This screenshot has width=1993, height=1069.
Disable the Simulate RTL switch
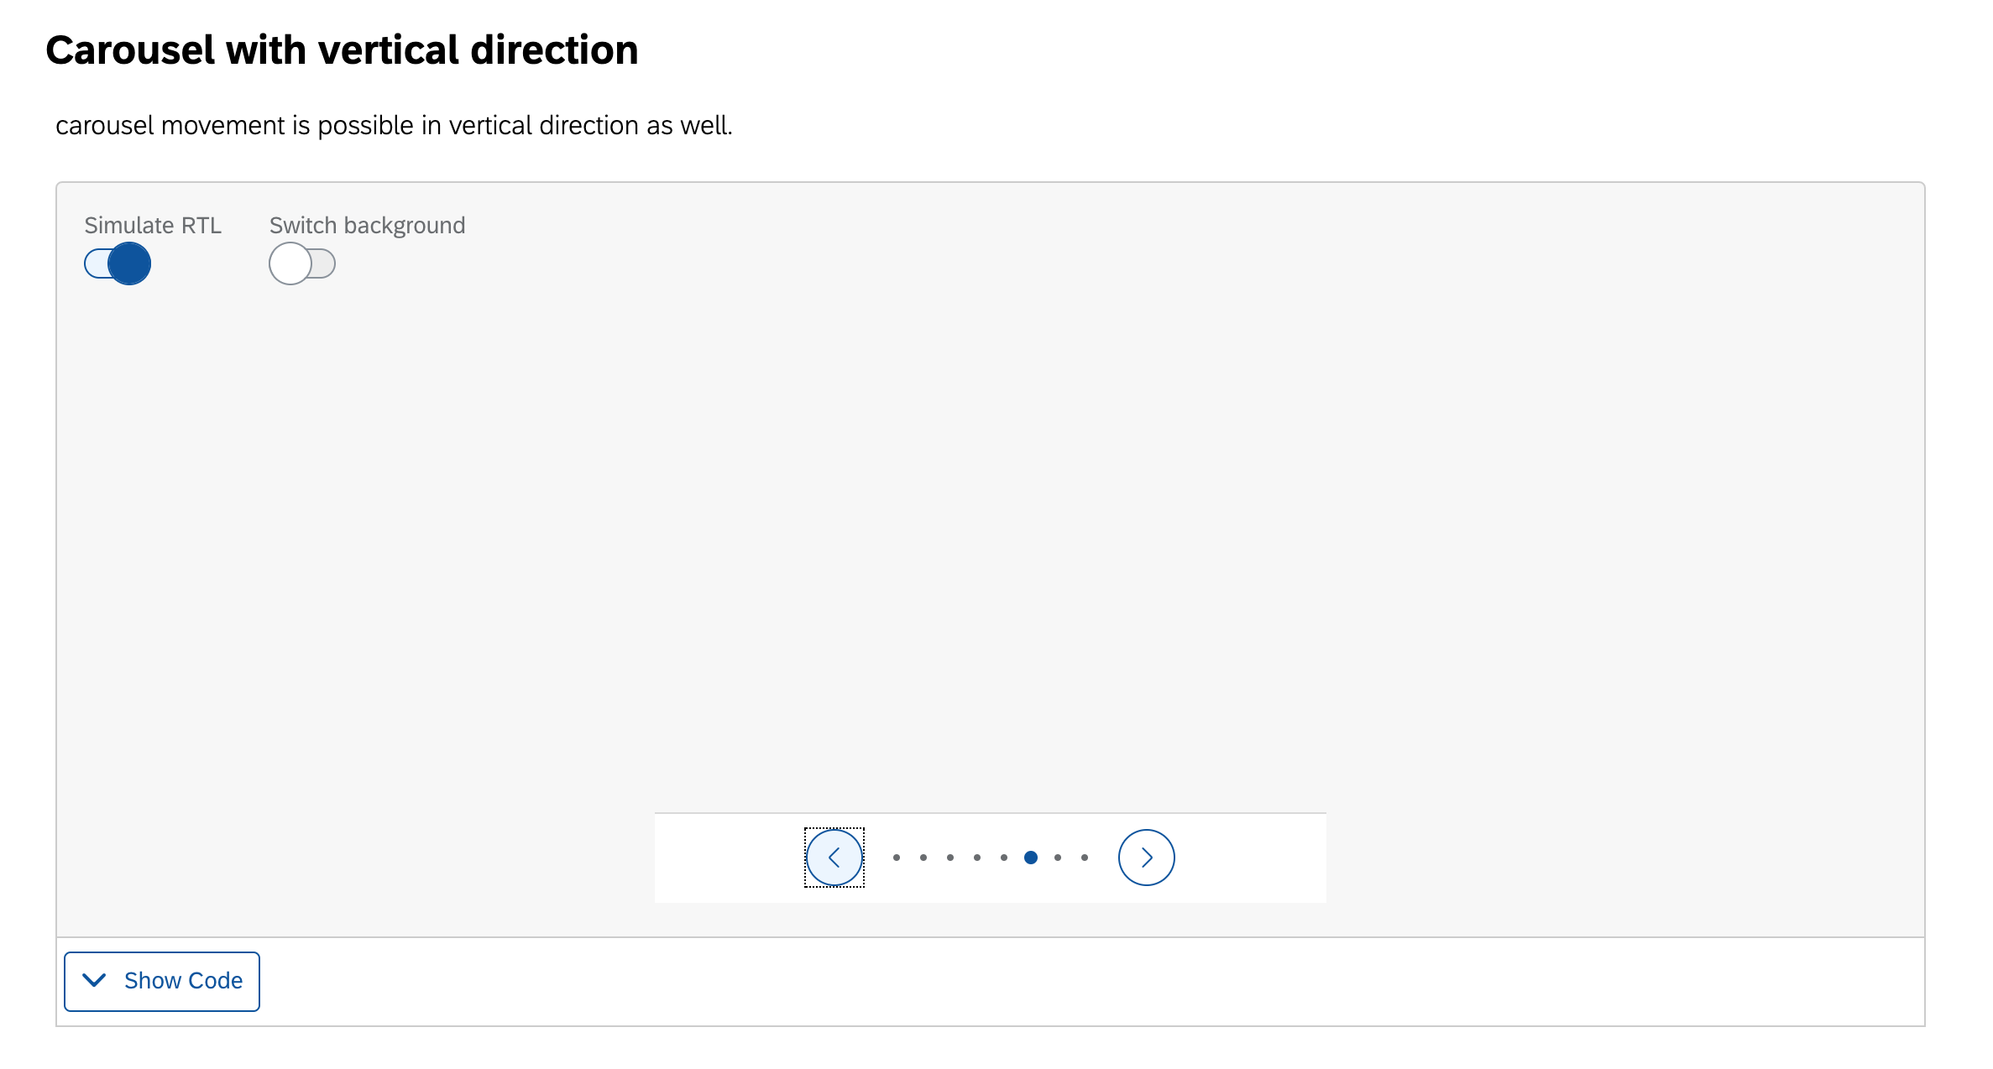[118, 263]
